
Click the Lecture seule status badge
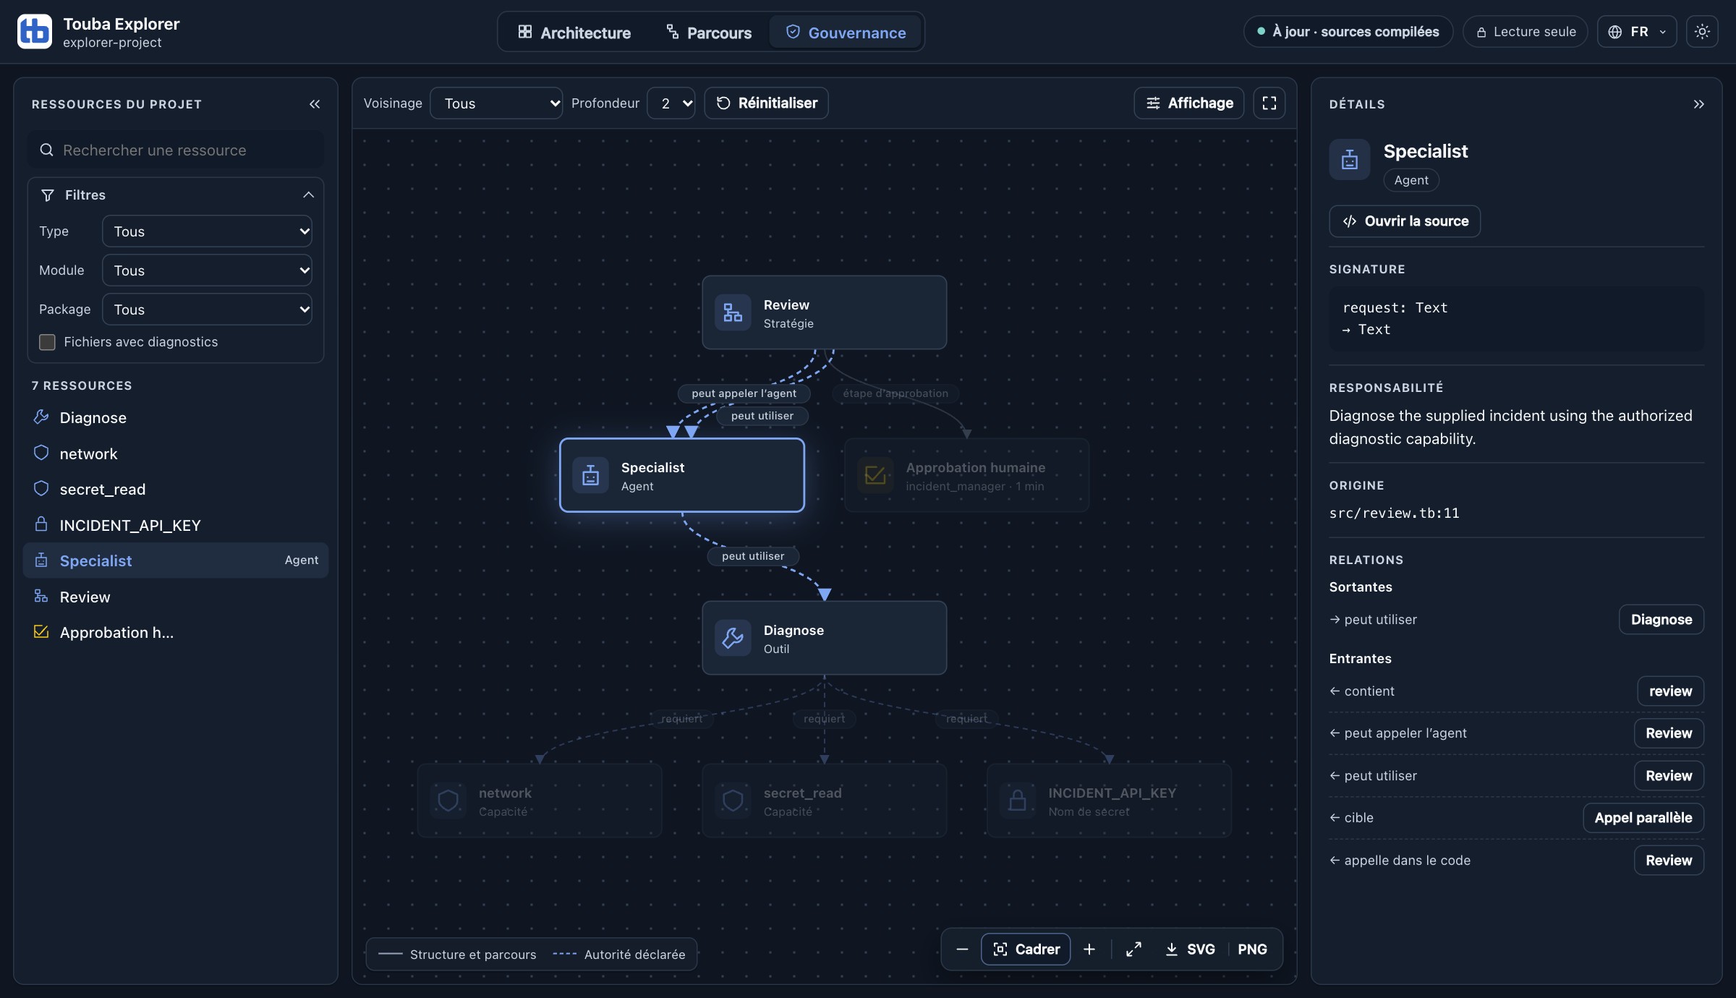coord(1526,32)
